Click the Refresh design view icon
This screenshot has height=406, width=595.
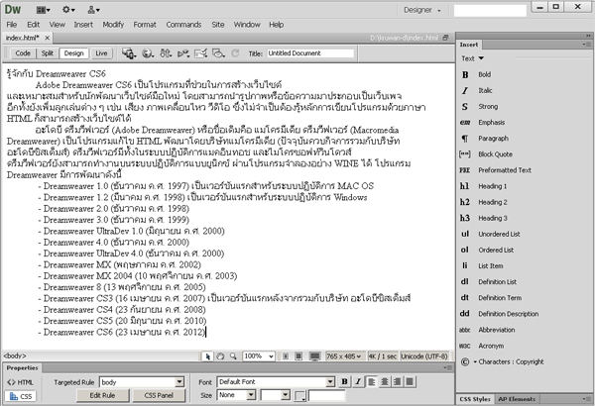pos(235,53)
